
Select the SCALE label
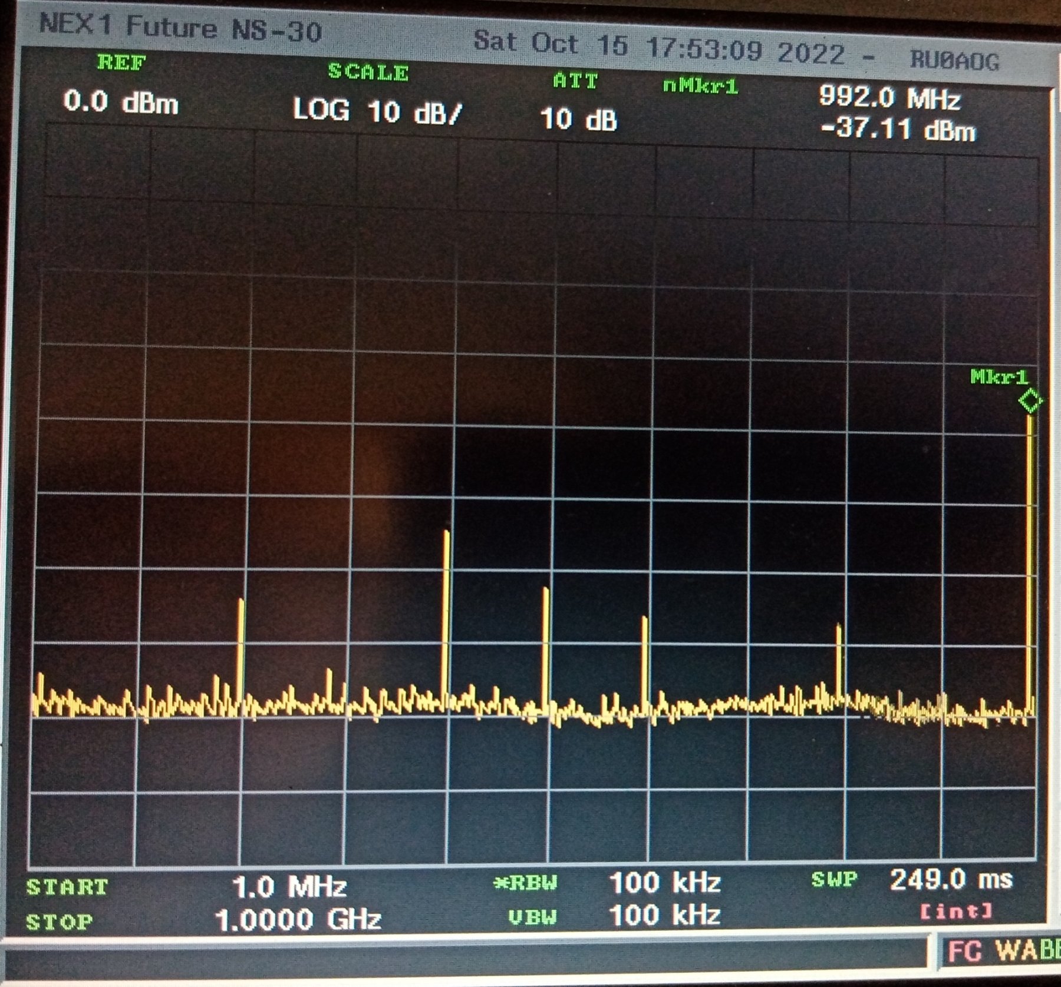click(368, 72)
